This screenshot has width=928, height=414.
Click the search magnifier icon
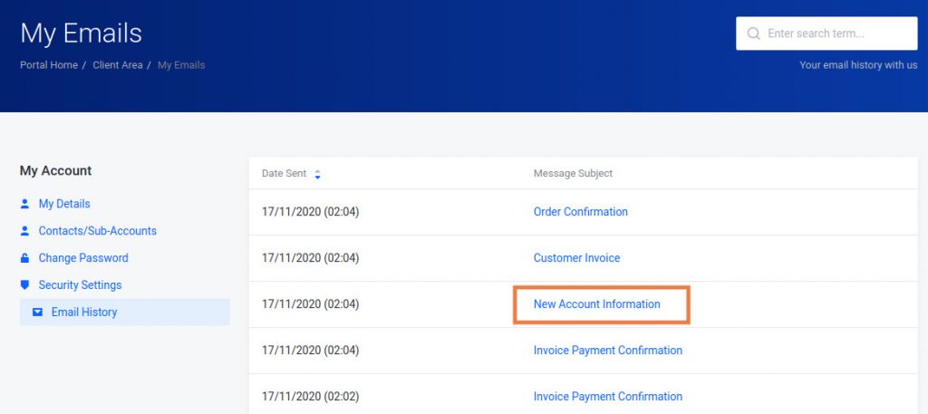pyautogui.click(x=753, y=34)
